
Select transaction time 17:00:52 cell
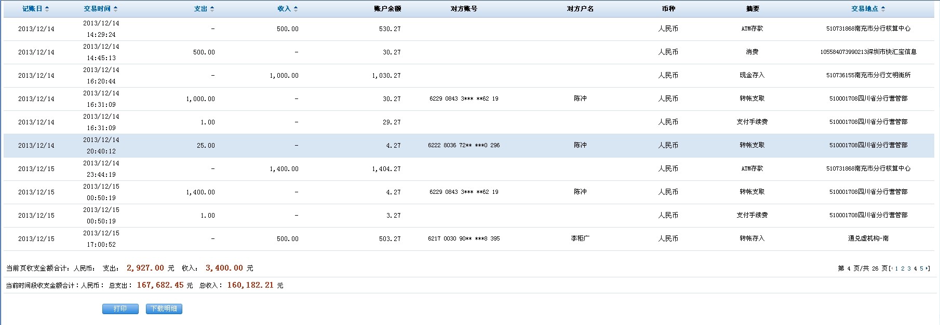click(101, 245)
